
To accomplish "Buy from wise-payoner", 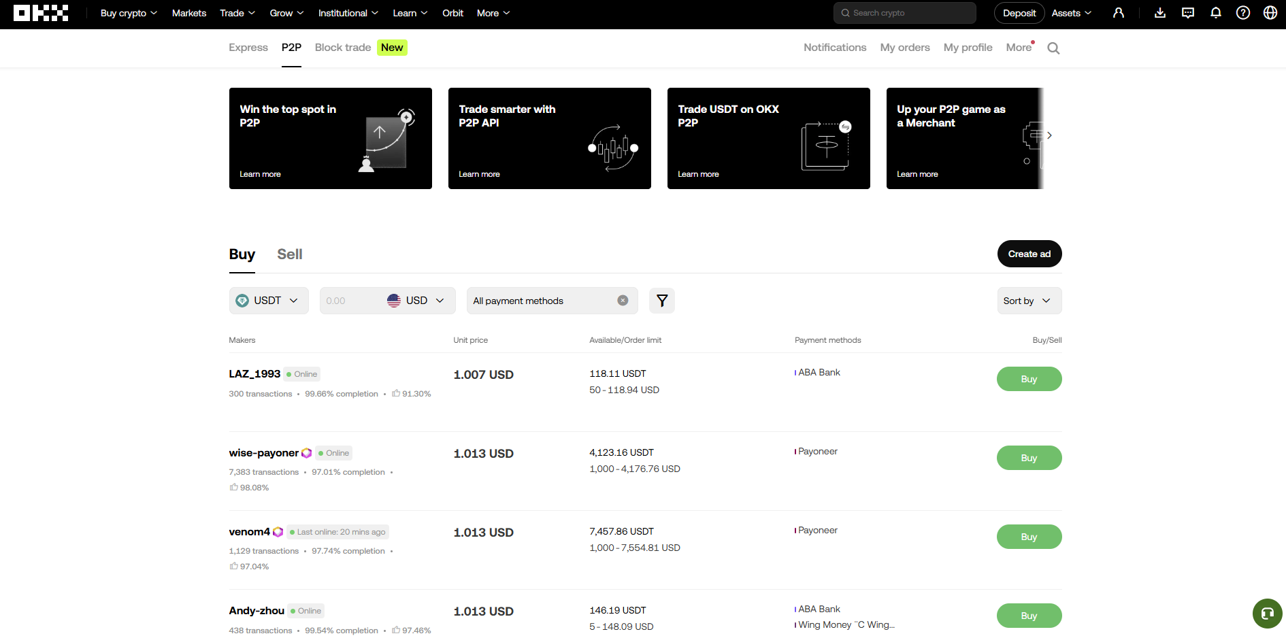I will pyautogui.click(x=1029, y=458).
